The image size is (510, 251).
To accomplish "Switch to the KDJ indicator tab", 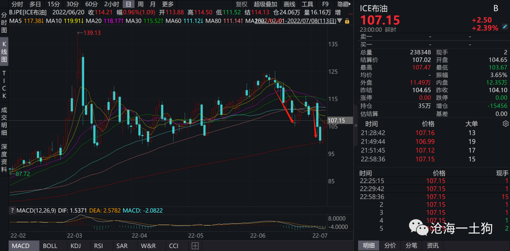I will click(76, 246).
